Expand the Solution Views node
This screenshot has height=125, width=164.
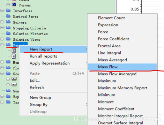click(x=2, y=39)
